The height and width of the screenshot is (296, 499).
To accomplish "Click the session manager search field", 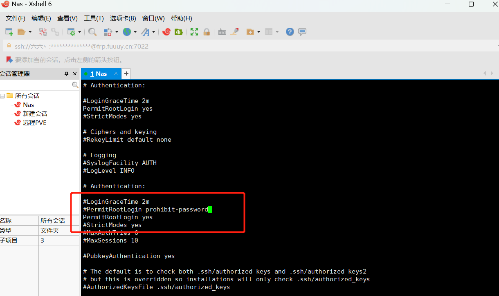I will [x=36, y=85].
